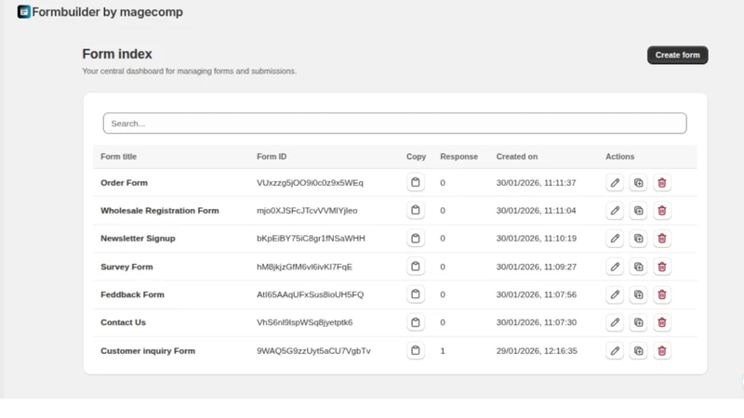Edit the Customer inquiry Form
This screenshot has height=418, width=744.
615,351
